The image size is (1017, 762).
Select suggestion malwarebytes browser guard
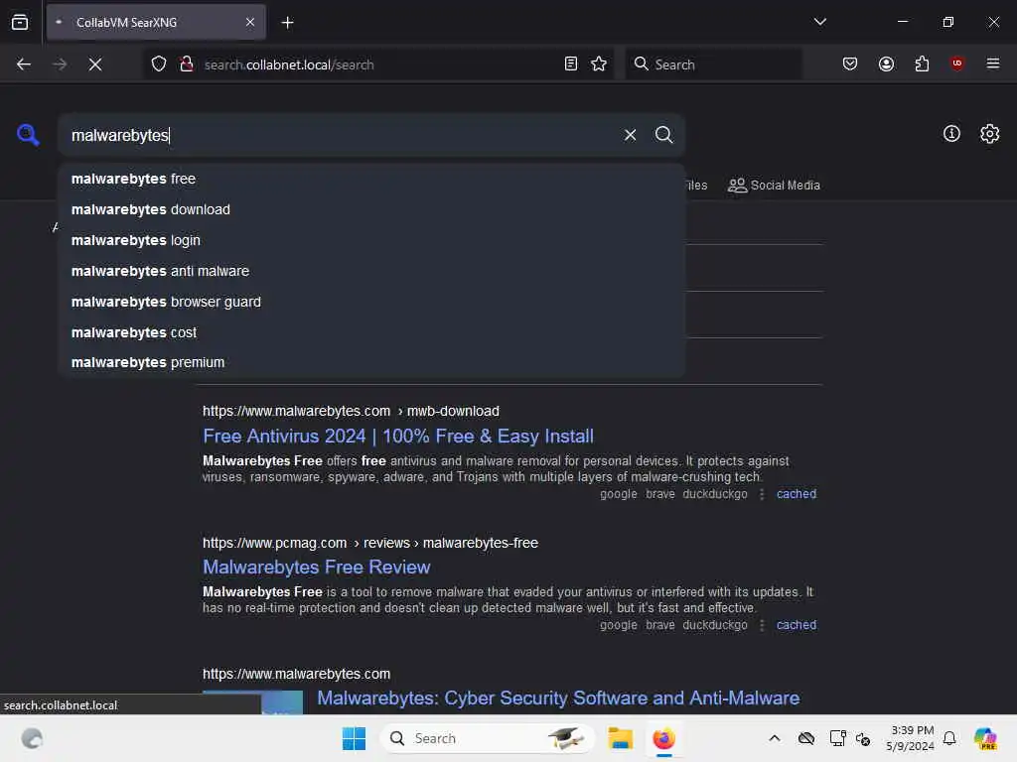tap(371, 302)
